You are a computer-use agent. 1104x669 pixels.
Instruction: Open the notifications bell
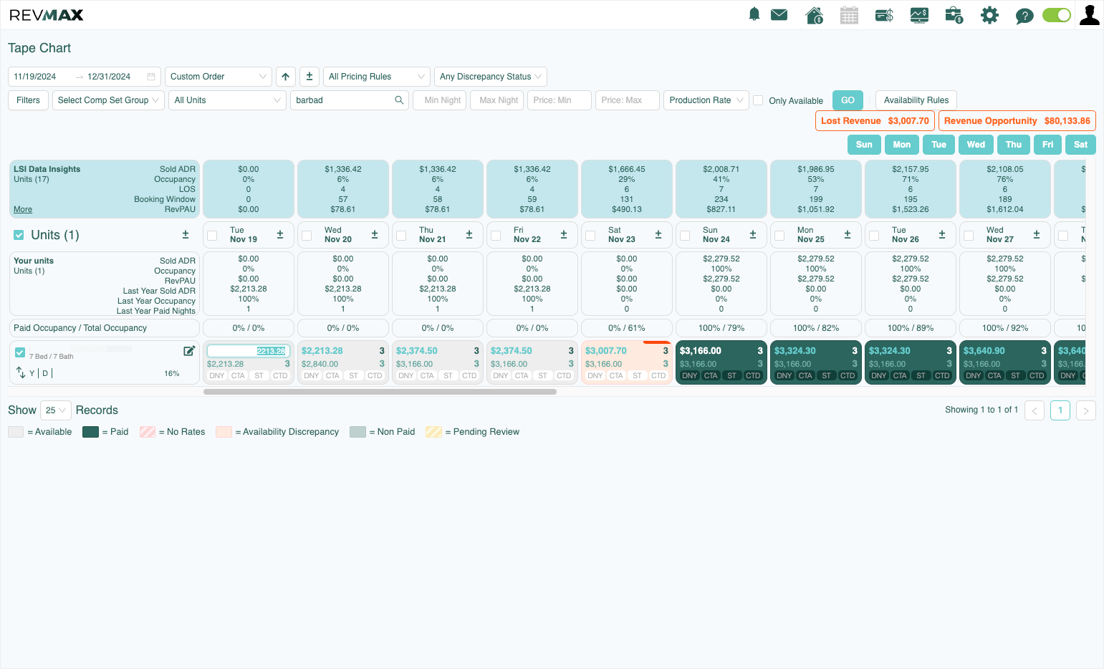click(754, 14)
